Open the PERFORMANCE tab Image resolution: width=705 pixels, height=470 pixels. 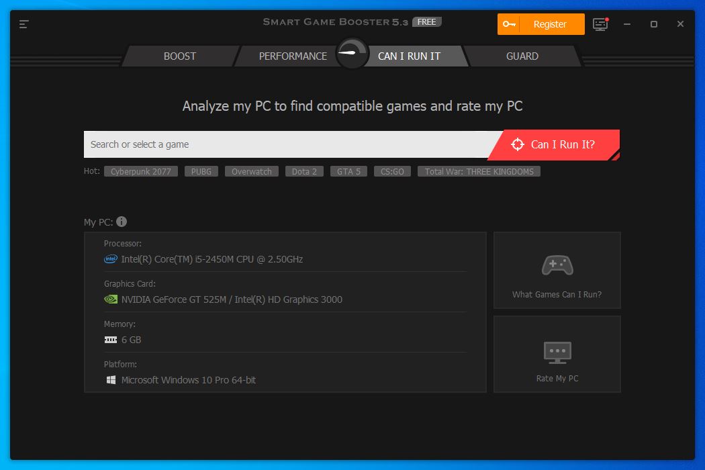click(x=293, y=56)
